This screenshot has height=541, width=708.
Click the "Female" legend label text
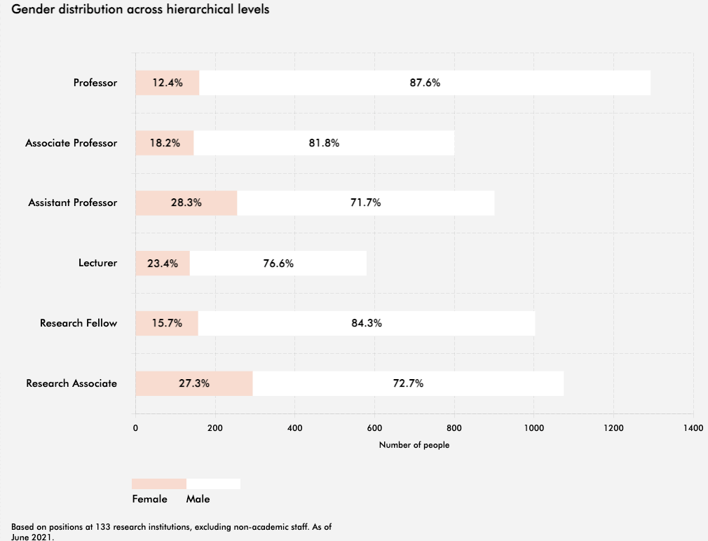pyautogui.click(x=150, y=499)
